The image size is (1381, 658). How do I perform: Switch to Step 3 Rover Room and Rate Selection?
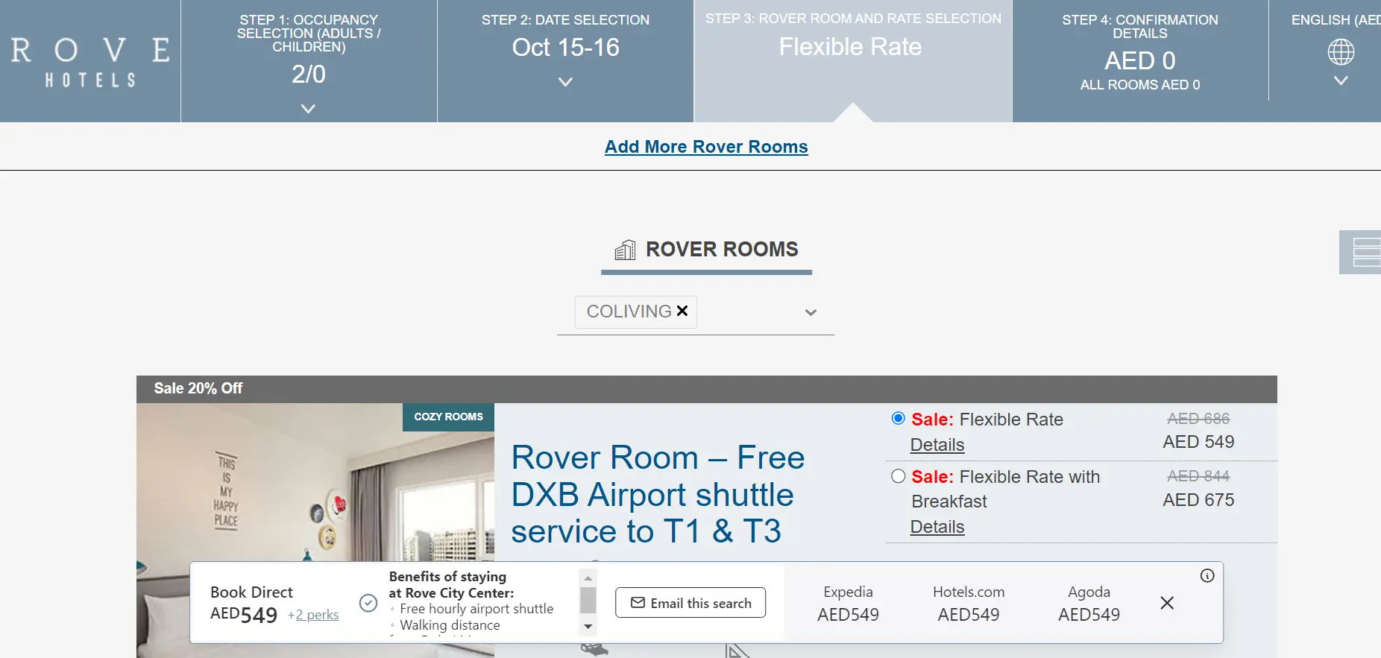tap(852, 46)
